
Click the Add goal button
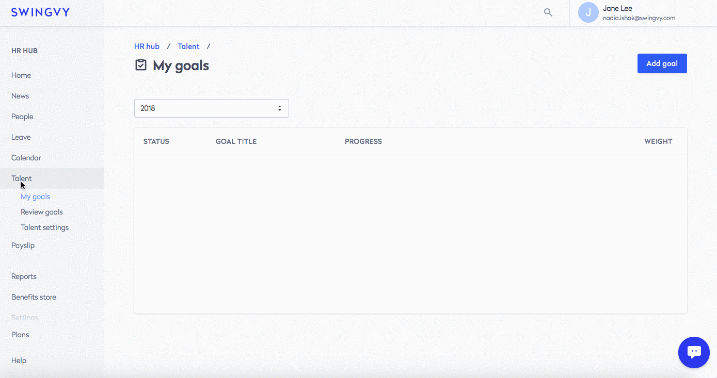point(662,63)
